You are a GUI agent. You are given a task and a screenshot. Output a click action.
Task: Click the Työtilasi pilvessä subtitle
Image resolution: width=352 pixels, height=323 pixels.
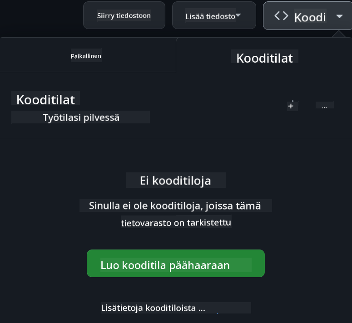pos(81,117)
